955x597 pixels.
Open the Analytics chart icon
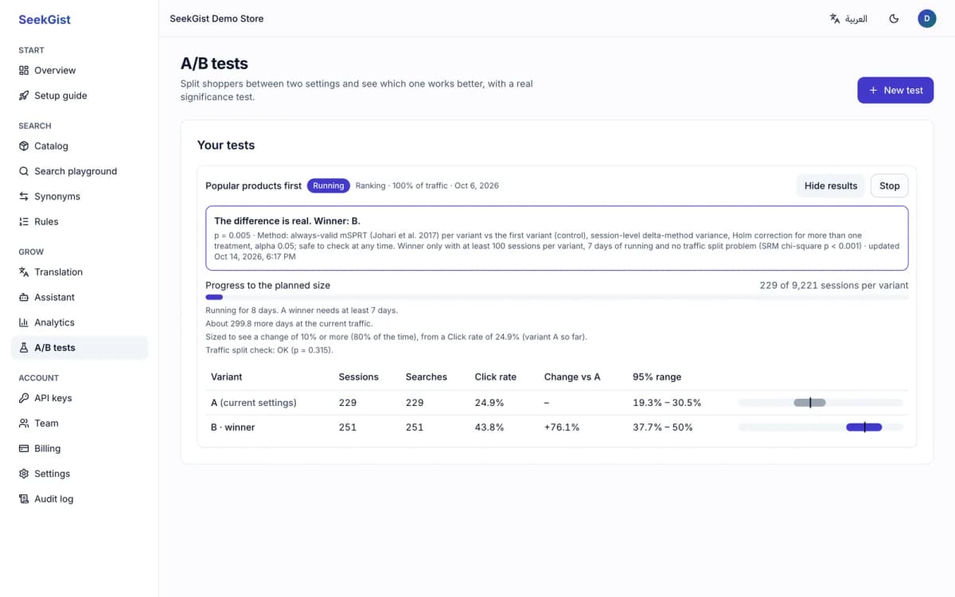(24, 322)
